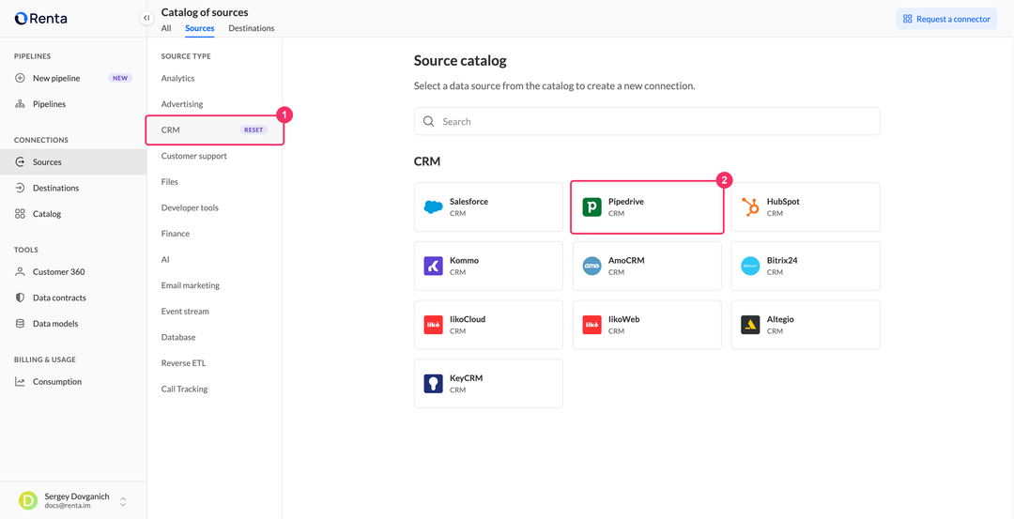Click the Renta logo
This screenshot has width=1014, height=519.
(40, 19)
